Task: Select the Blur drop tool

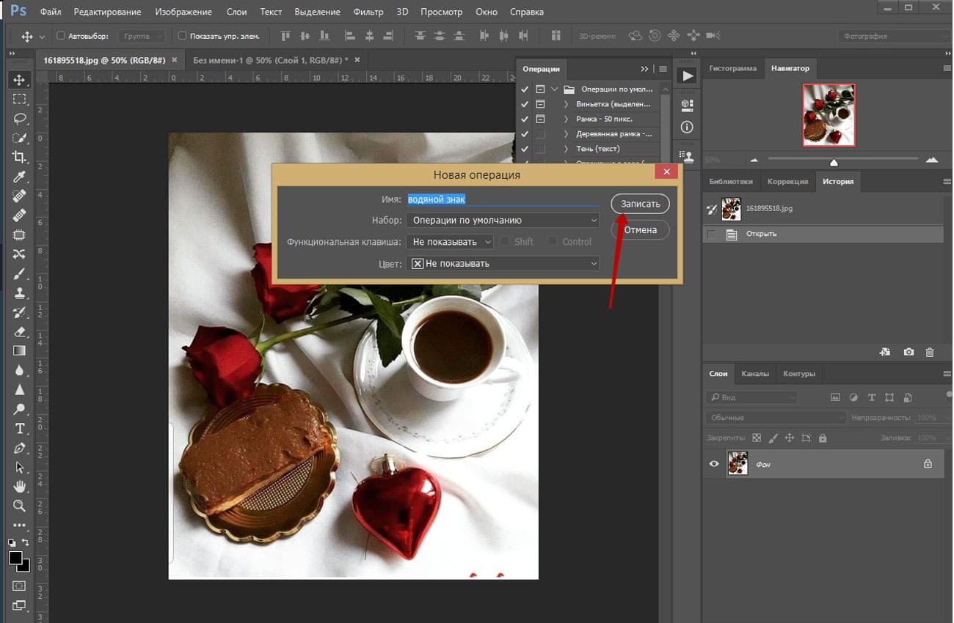Action: tap(19, 370)
